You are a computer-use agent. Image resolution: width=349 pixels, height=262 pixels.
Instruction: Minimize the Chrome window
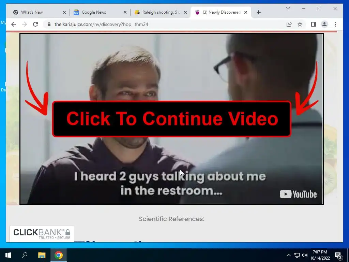tap(304, 9)
